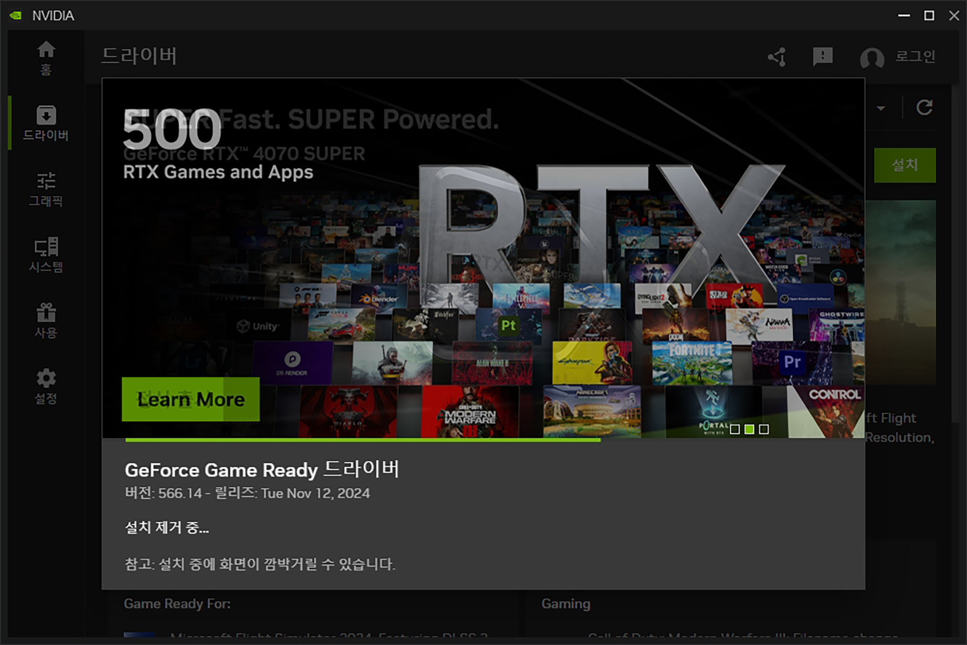Go to the Home sidebar icon
The height and width of the screenshot is (645, 967).
[46, 58]
